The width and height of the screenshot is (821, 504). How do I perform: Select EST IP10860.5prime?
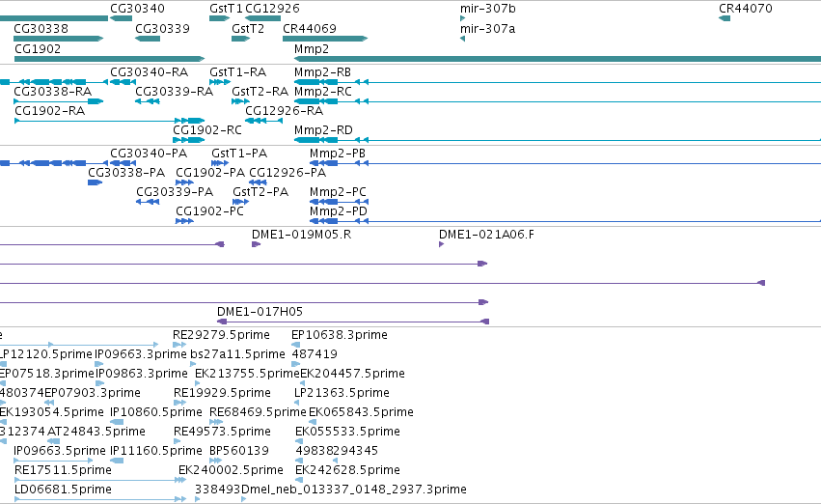pos(156,412)
